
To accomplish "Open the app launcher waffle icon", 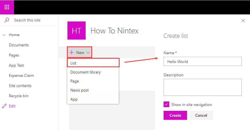I will 7,7.
